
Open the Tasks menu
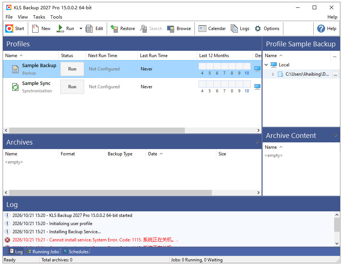[x=39, y=17]
